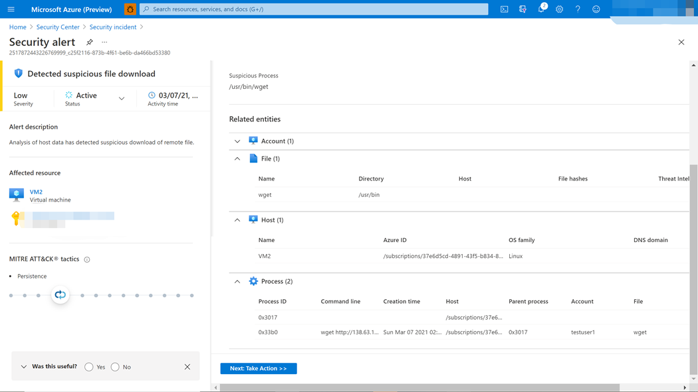Click the 0x3017 process ID cell

pyautogui.click(x=268, y=318)
